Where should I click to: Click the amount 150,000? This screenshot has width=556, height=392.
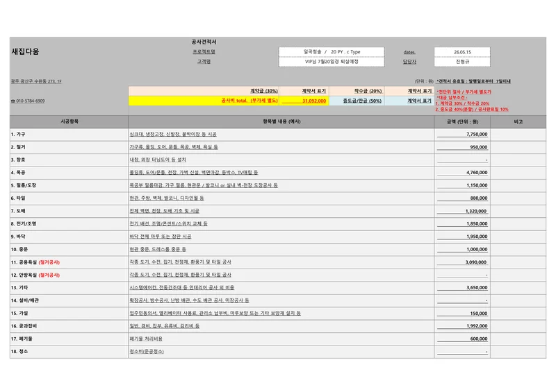tap(479, 314)
